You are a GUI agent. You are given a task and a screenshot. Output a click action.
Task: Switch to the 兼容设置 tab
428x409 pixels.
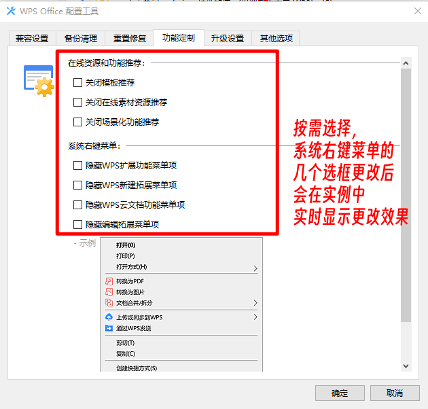point(32,39)
